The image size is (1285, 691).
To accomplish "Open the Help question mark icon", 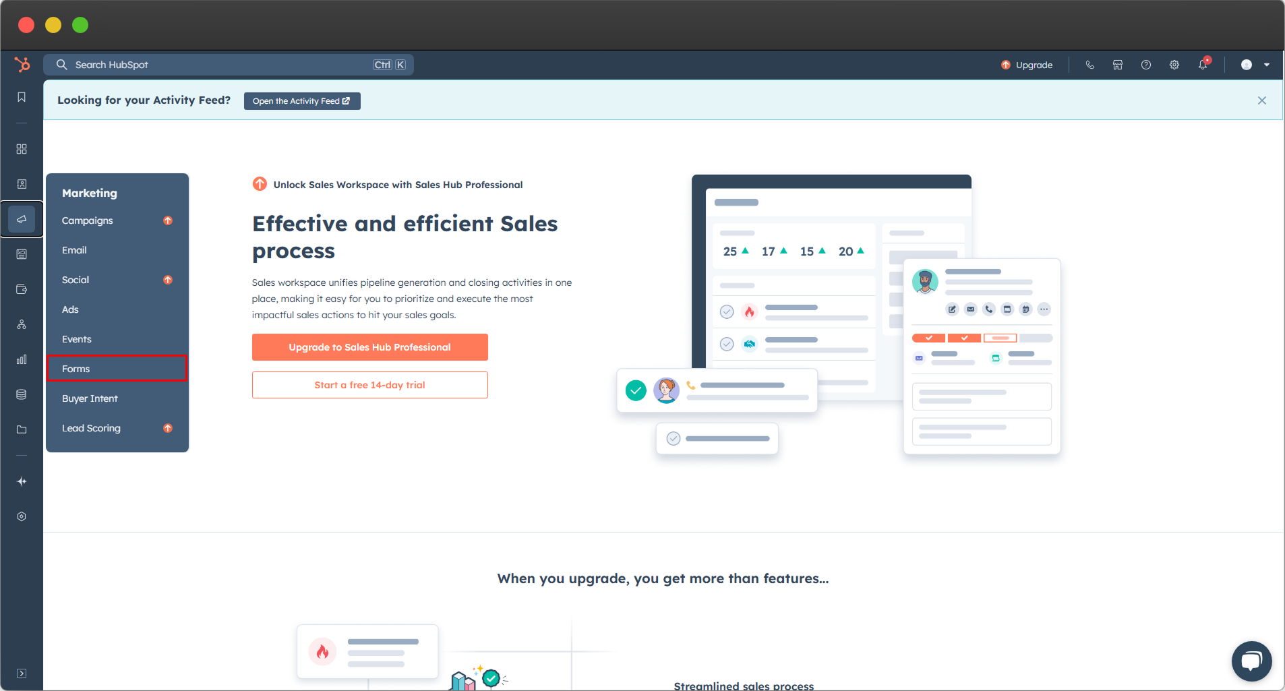I will (1146, 65).
